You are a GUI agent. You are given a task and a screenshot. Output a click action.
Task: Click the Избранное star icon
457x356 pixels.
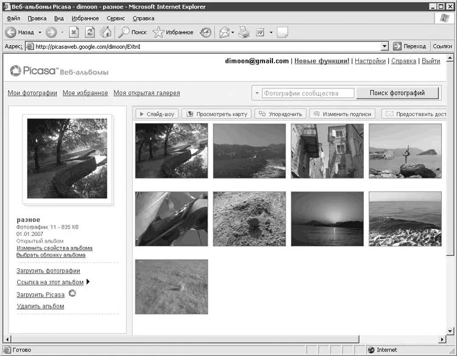(x=158, y=32)
